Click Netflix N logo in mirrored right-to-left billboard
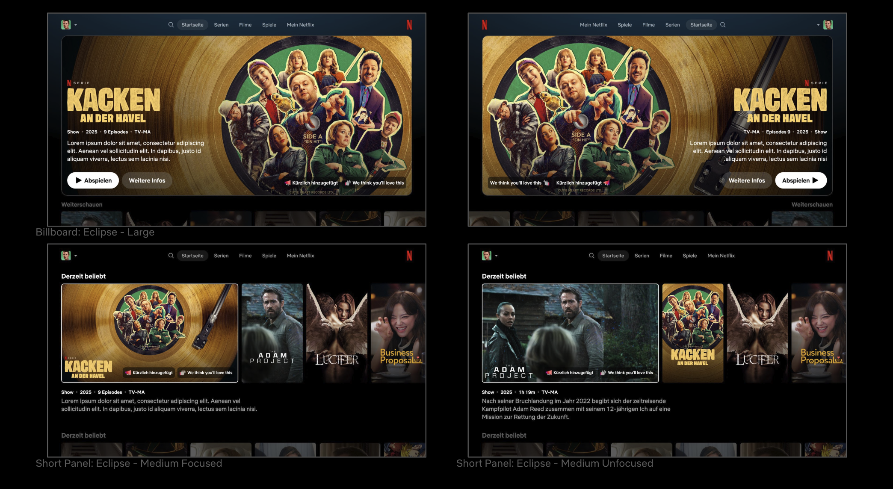The image size is (893, 489). (485, 25)
